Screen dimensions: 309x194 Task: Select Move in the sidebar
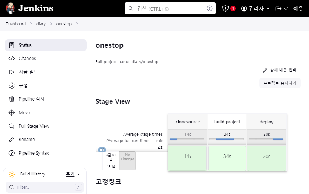coord(46,113)
